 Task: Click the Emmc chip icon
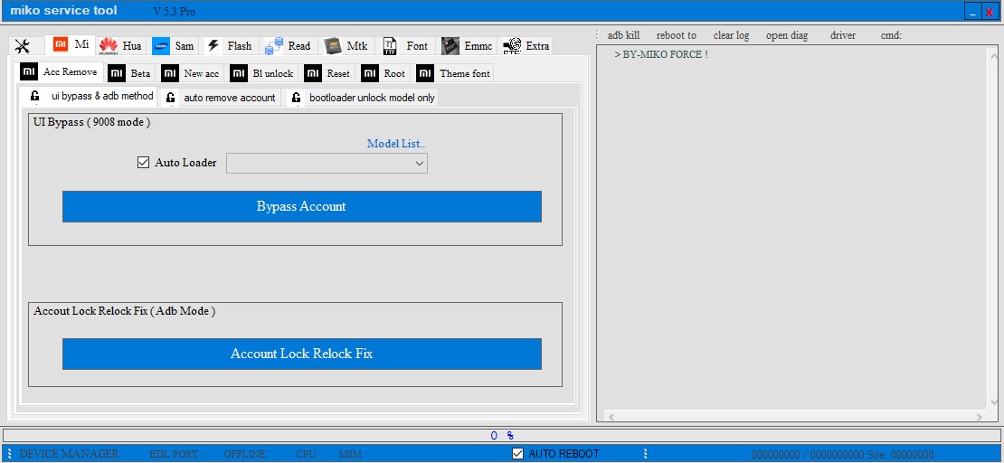[450, 46]
